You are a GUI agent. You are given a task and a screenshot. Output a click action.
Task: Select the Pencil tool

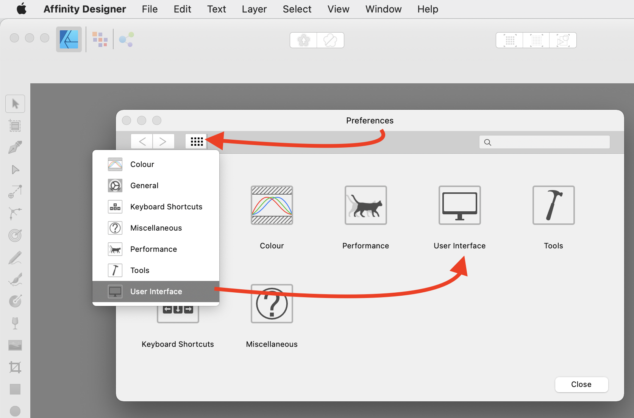15,257
